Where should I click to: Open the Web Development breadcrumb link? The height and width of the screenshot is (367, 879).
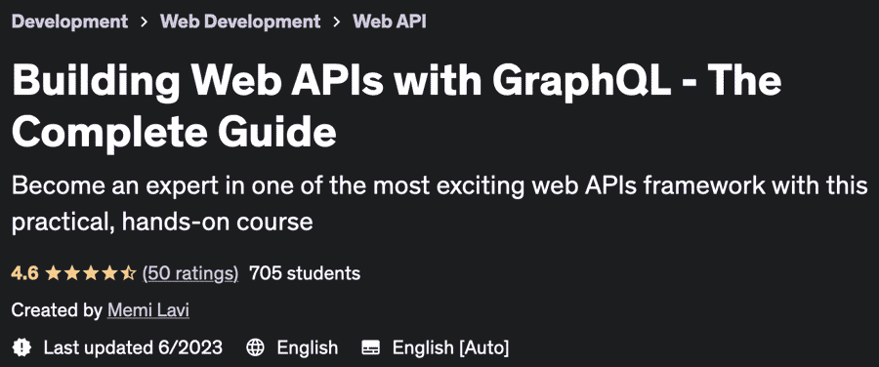click(x=240, y=21)
